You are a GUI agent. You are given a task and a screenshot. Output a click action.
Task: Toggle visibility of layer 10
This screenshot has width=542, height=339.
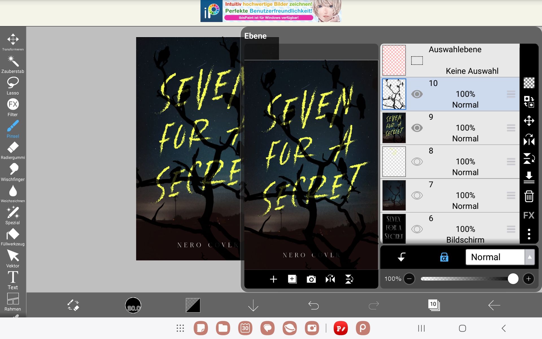pos(417,94)
